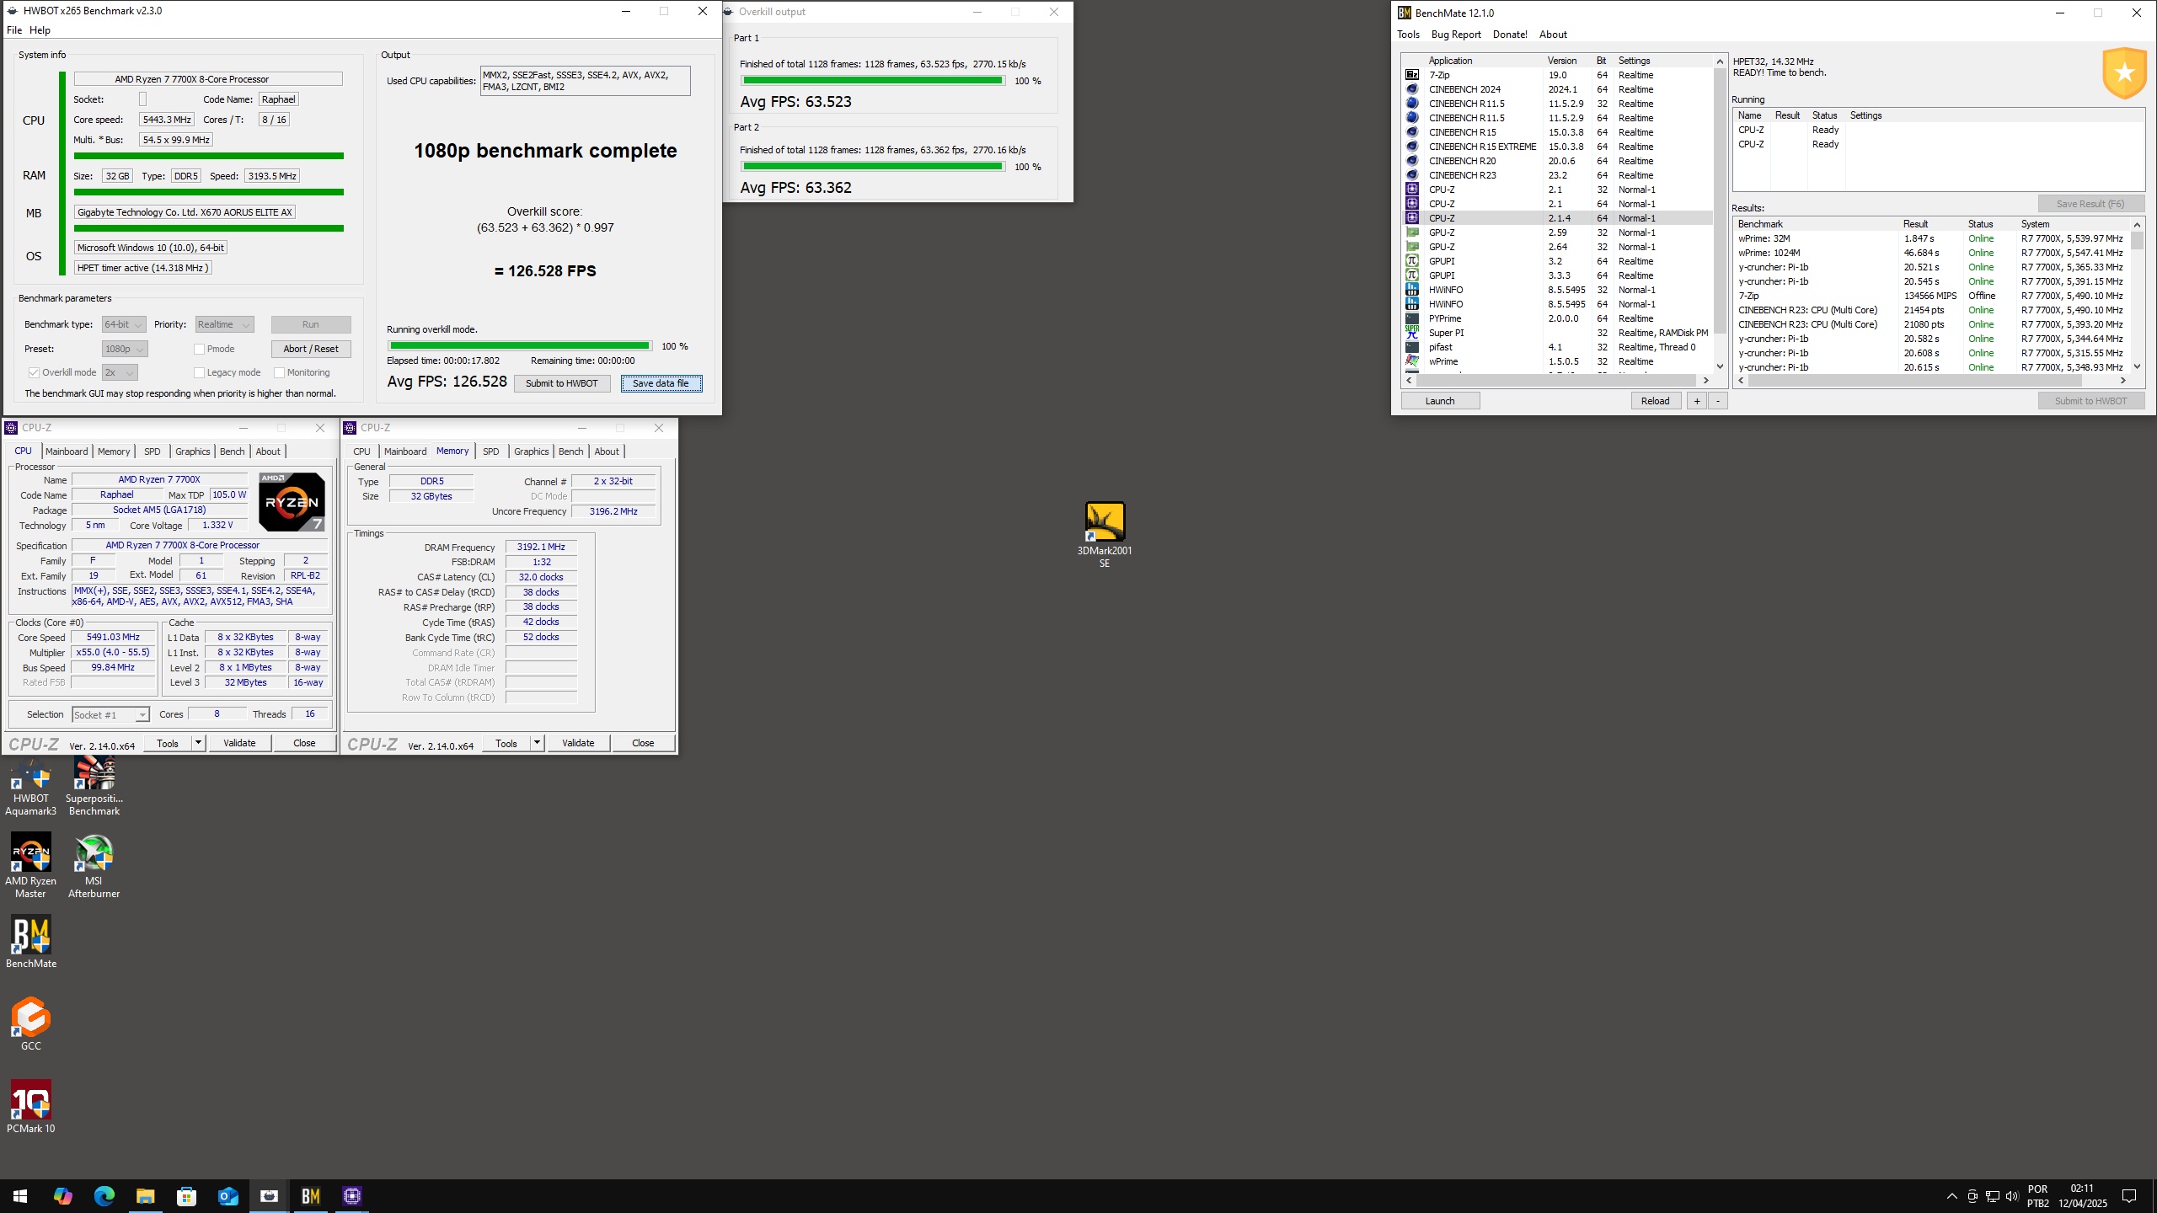Click the Reload button in BenchMate
The image size is (2157, 1213).
[x=1655, y=401]
